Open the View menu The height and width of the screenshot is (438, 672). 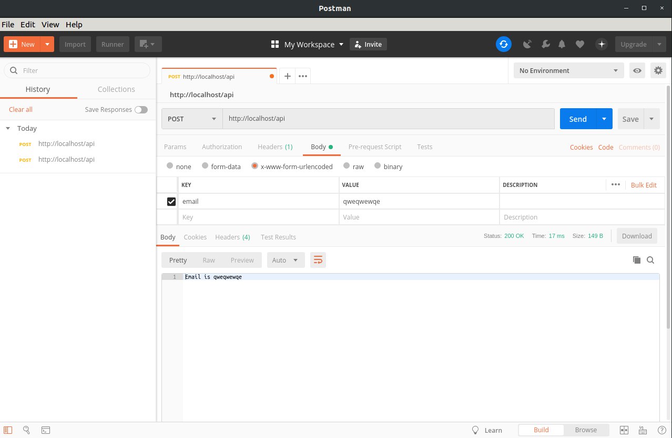50,24
